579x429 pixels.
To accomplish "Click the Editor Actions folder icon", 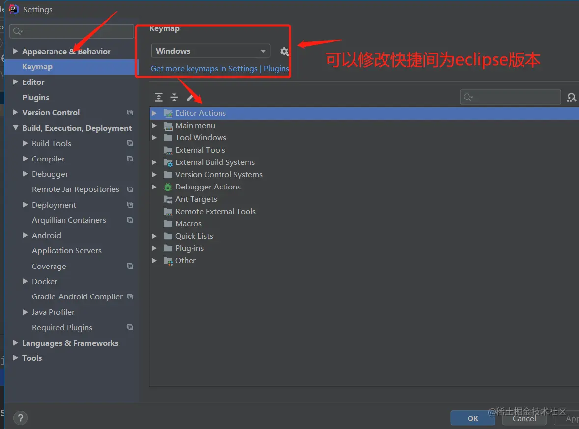I will coord(168,113).
